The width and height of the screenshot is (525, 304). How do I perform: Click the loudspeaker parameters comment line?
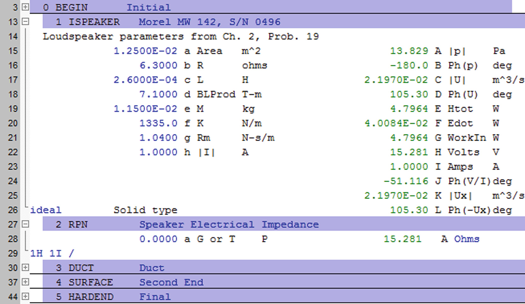click(x=181, y=36)
